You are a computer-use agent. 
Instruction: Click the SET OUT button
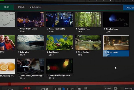[44, 89]
